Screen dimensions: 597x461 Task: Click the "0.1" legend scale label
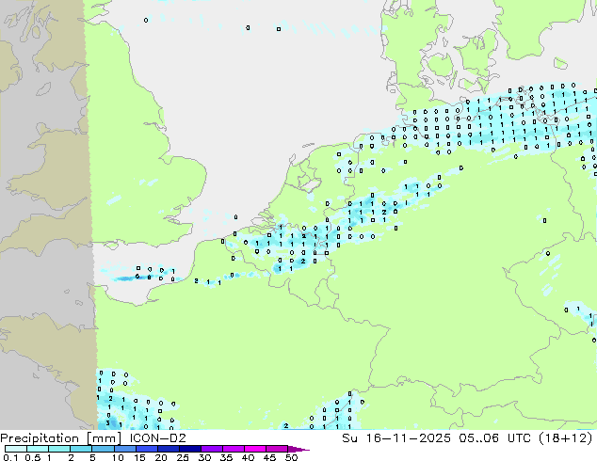point(10,457)
